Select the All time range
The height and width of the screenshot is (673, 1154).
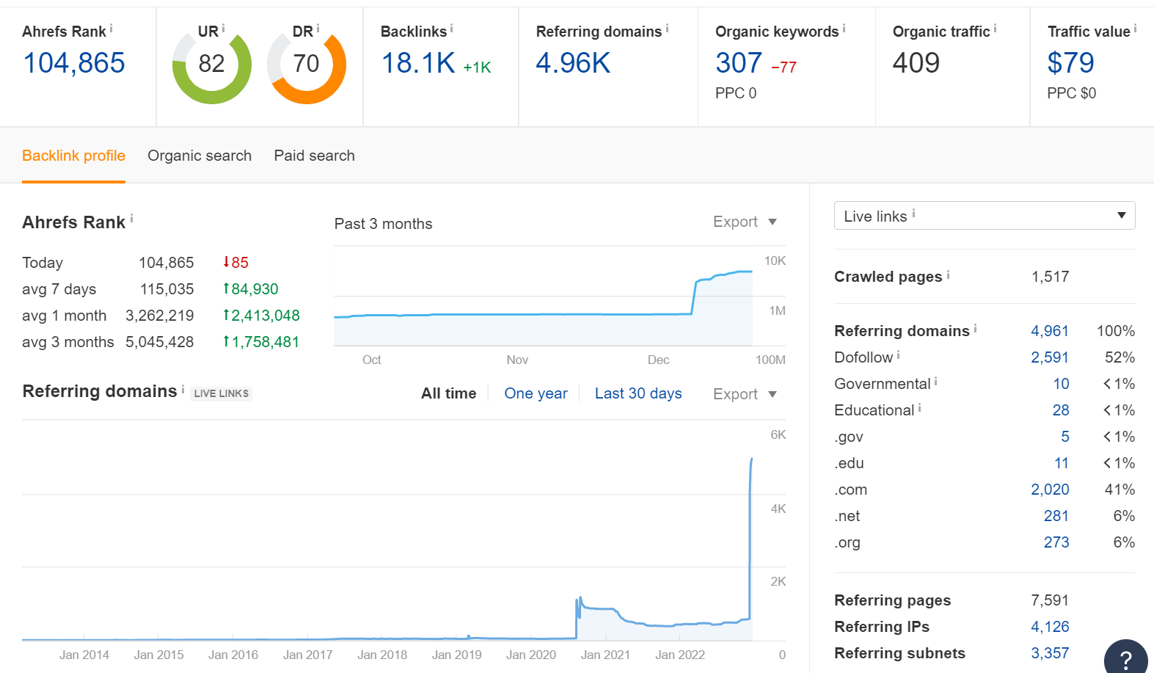pyautogui.click(x=448, y=393)
